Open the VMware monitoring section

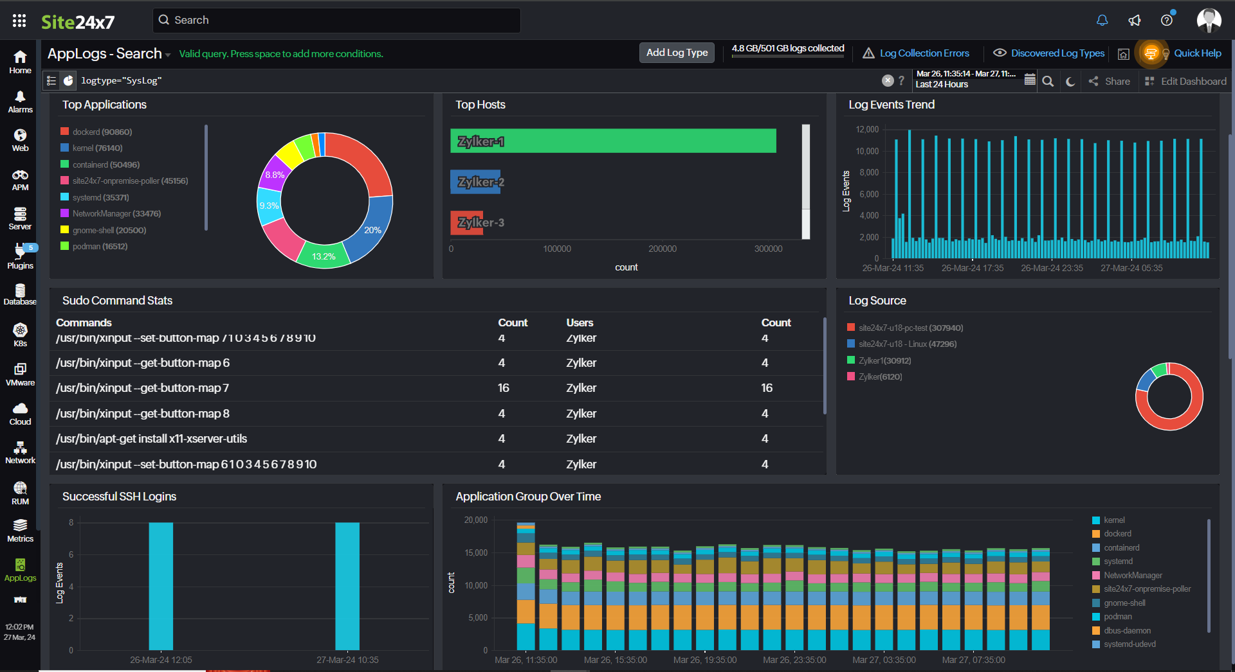pyautogui.click(x=20, y=373)
